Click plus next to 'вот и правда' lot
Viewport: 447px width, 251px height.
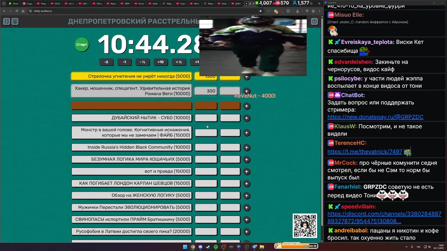tap(247, 172)
